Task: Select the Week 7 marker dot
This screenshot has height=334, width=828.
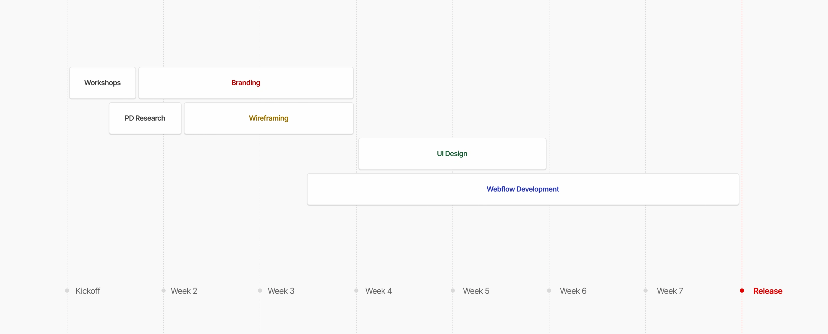Action: click(x=646, y=291)
